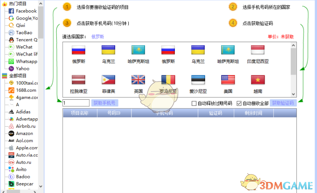
Task: Sort by 项目名称 column header
Action: (x=80, y=113)
